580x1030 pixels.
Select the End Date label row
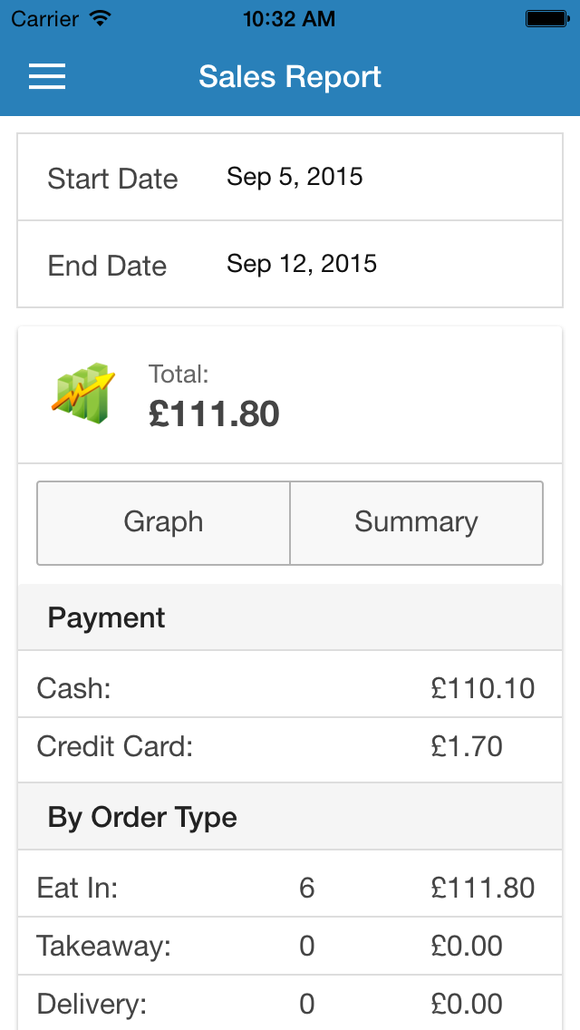(x=290, y=264)
